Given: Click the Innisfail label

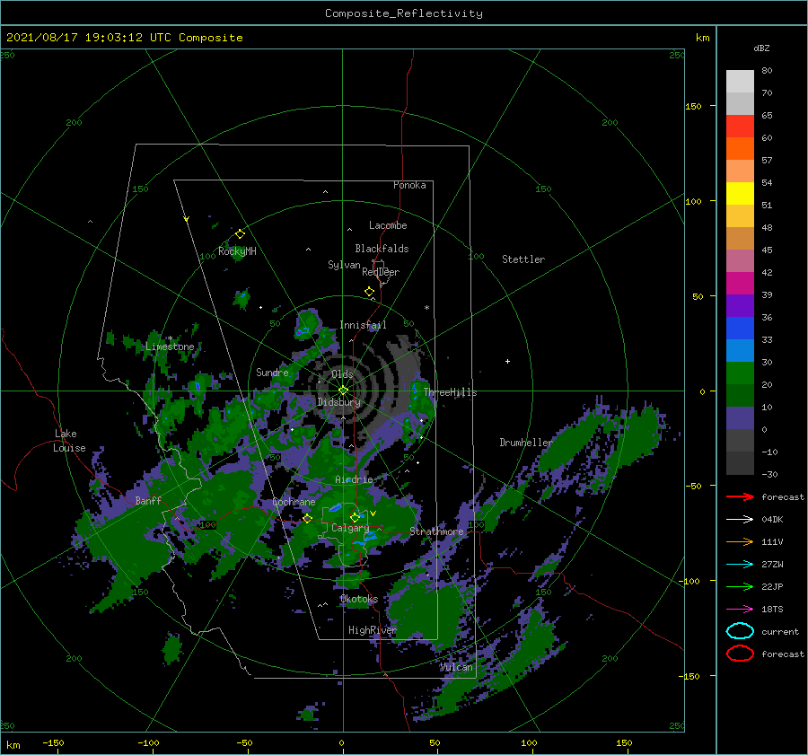Looking at the screenshot, I should [363, 325].
